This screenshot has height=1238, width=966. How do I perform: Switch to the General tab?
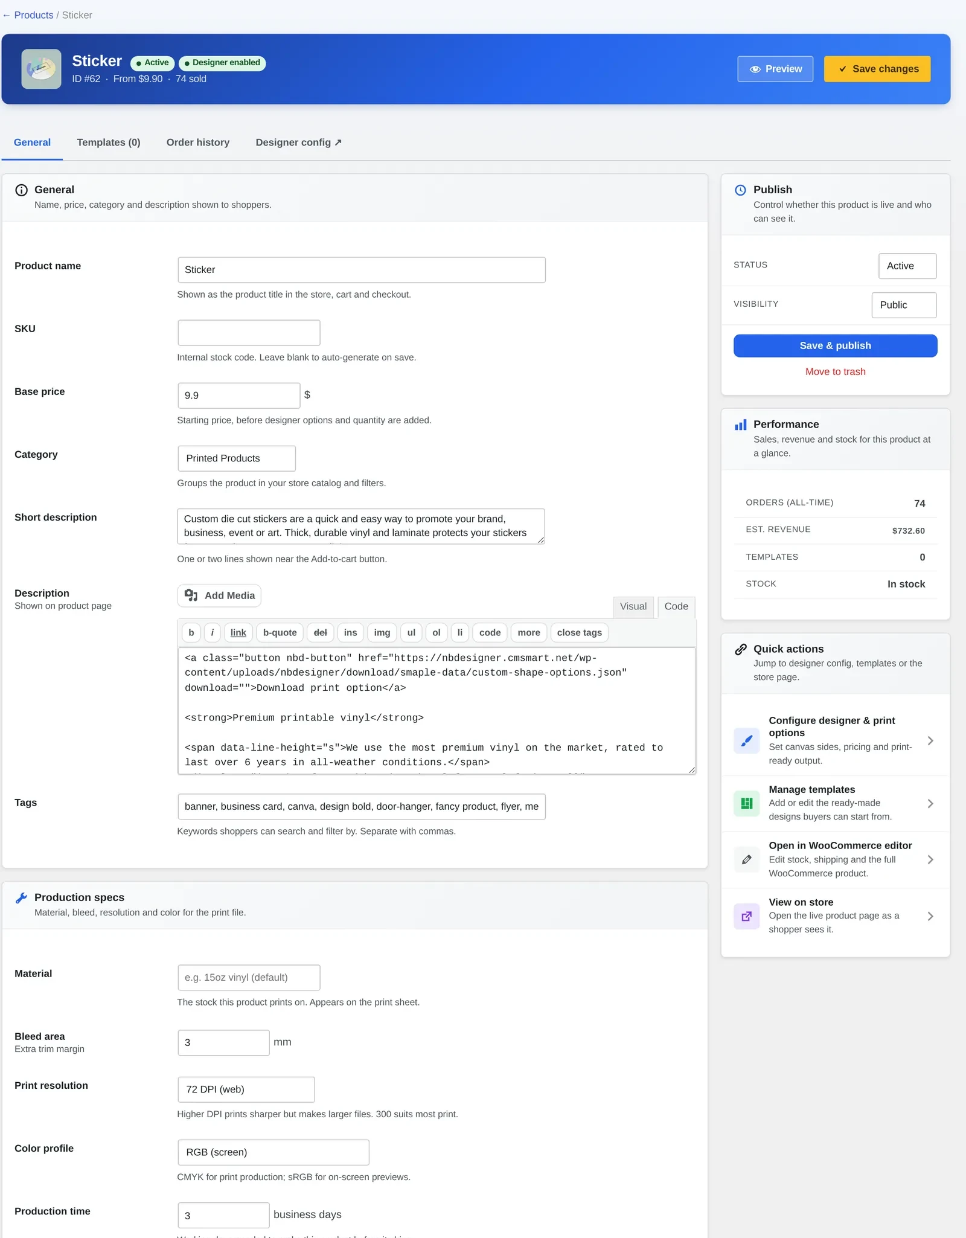[x=32, y=143]
